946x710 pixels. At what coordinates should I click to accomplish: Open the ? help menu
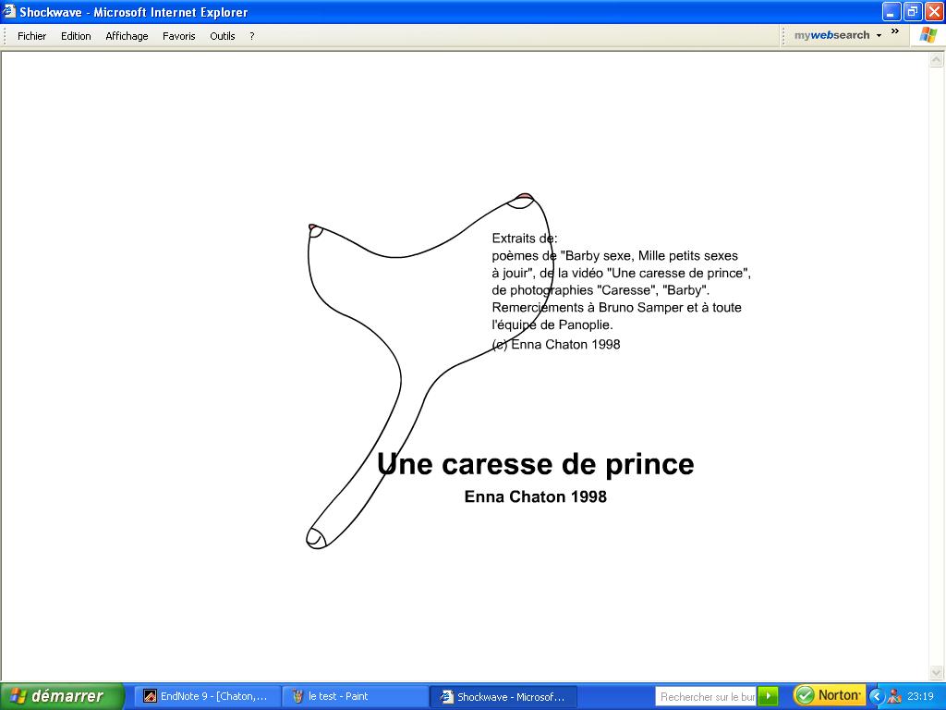pos(251,36)
